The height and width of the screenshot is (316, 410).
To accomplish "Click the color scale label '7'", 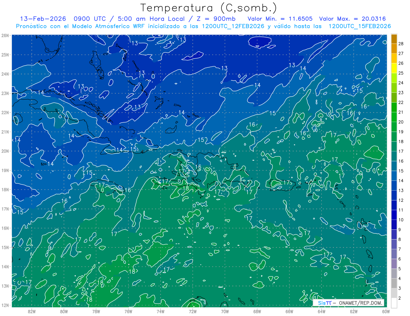I will click(x=399, y=249).
